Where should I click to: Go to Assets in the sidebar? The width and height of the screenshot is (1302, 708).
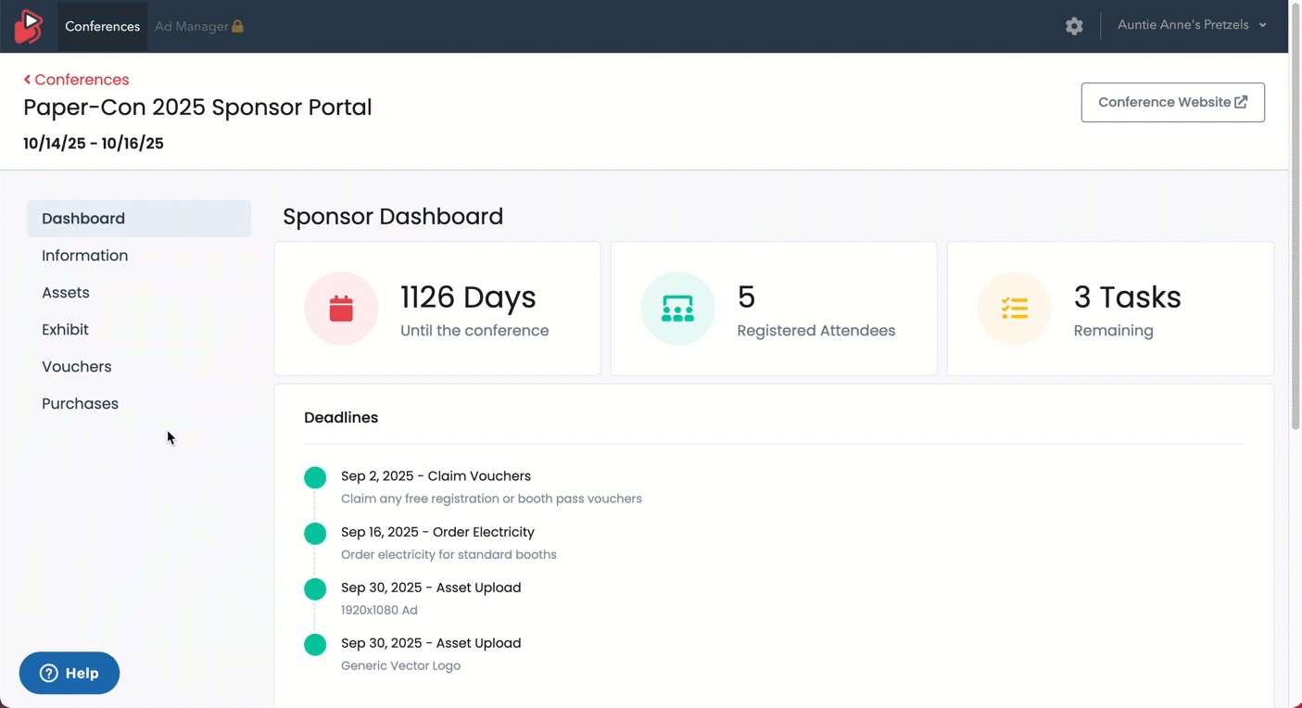point(66,293)
